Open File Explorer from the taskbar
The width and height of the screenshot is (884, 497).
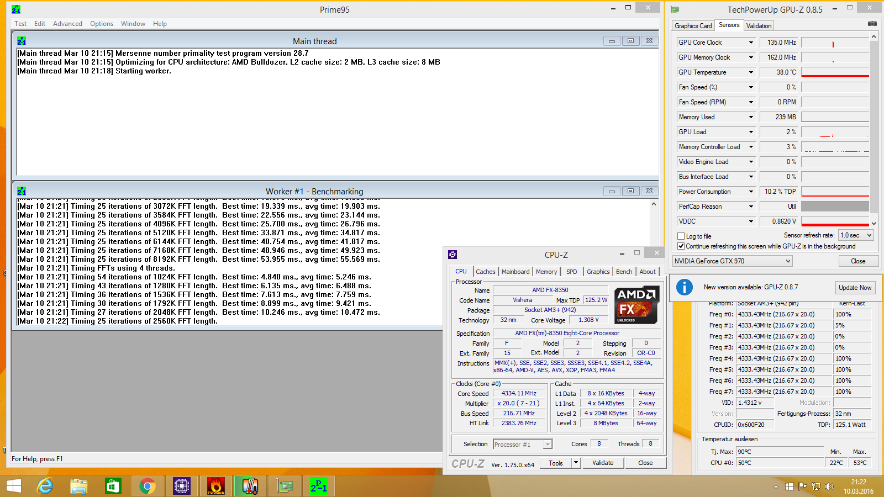click(x=79, y=486)
